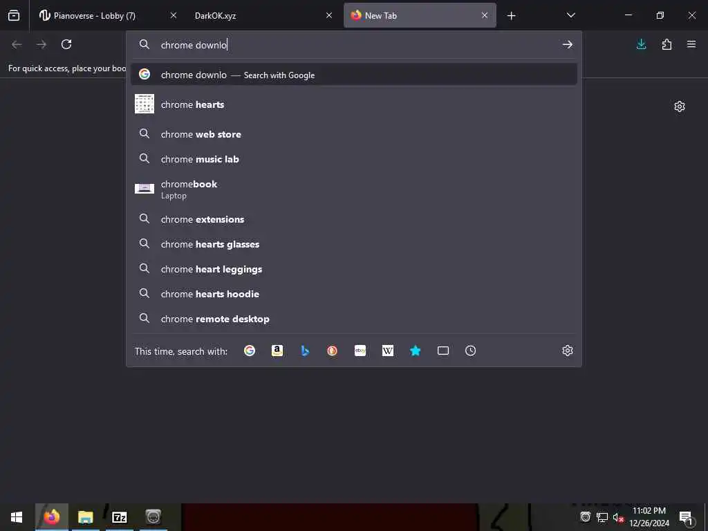
Task: Open File Explorer from the taskbar
Action: point(85,517)
